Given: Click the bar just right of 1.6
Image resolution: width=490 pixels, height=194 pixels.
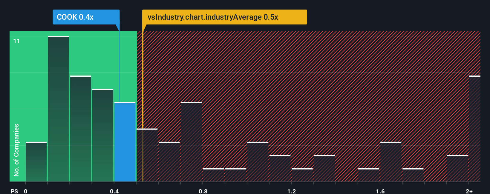Looking at the screenshot, I should (x=391, y=162).
